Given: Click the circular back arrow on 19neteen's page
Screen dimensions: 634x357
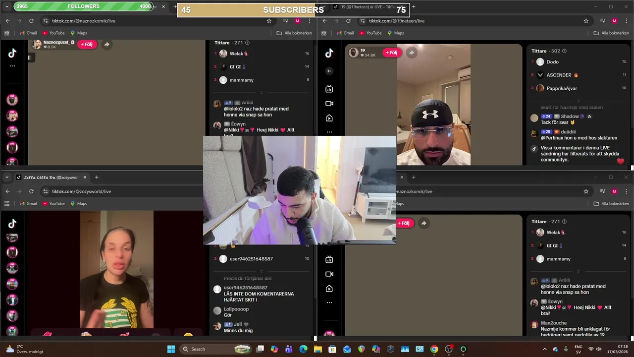Looking at the screenshot, I should (x=329, y=71).
